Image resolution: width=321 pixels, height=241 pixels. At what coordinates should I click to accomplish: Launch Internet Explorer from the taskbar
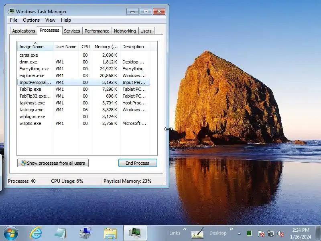tap(36, 233)
